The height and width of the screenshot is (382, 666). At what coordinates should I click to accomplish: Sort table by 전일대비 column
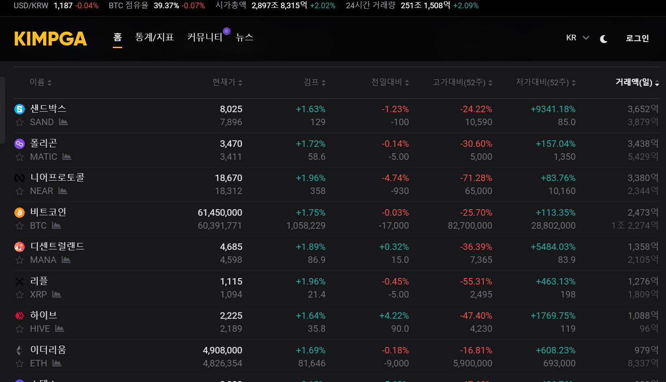[x=390, y=82]
